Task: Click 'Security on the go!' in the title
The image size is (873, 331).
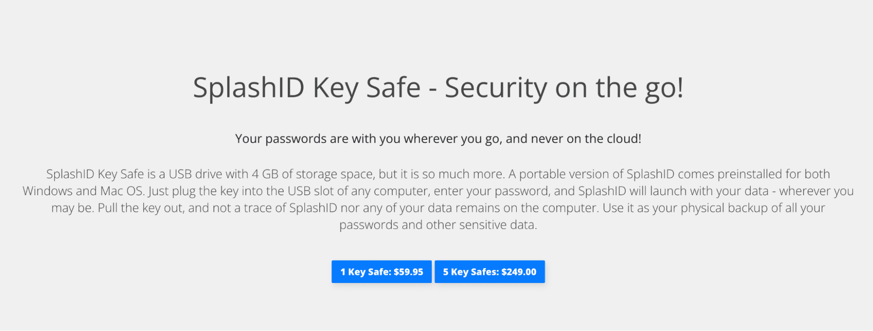Action: click(564, 88)
